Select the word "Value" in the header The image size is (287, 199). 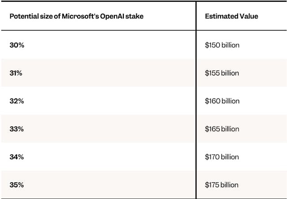(249, 17)
